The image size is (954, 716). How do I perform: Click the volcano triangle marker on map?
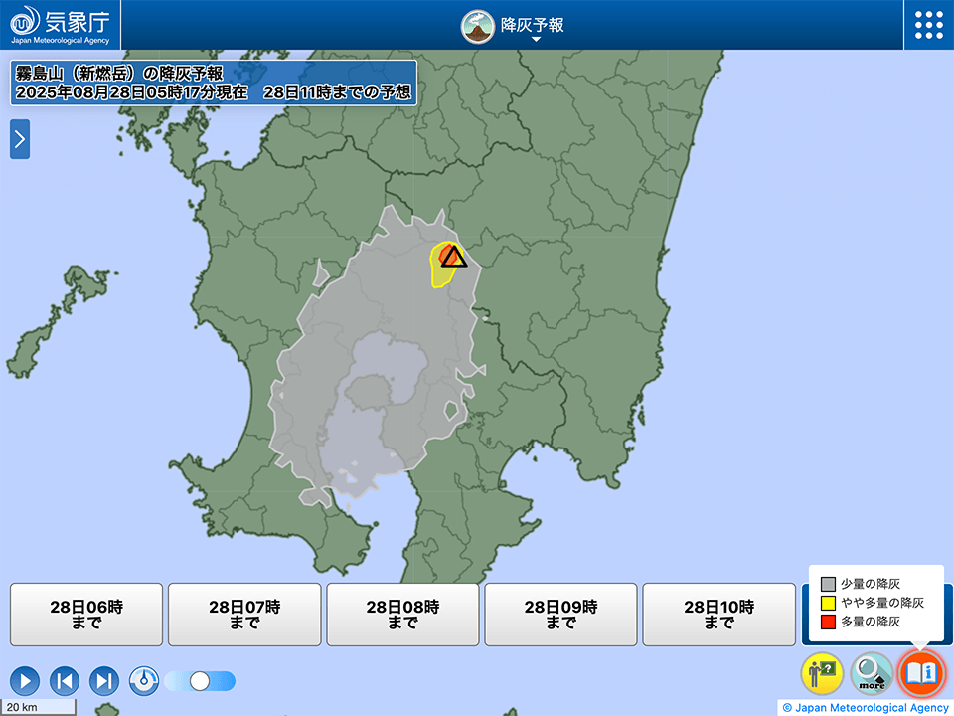453,257
